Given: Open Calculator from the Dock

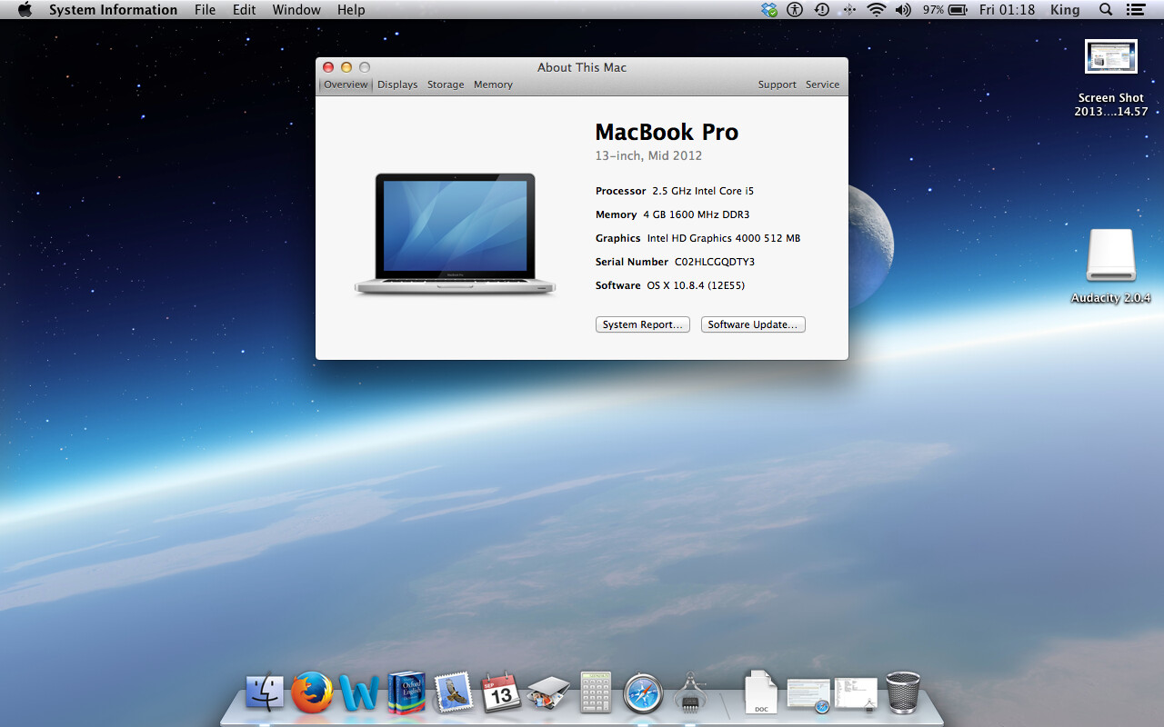Looking at the screenshot, I should 596,693.
